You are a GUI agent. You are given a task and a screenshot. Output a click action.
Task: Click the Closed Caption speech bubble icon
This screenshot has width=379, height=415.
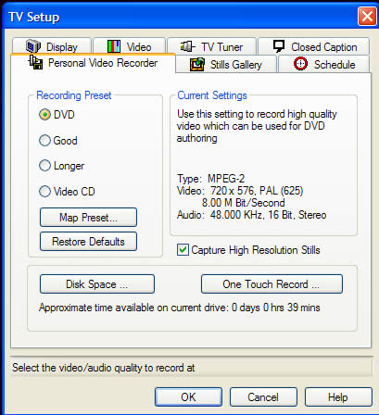click(x=279, y=46)
